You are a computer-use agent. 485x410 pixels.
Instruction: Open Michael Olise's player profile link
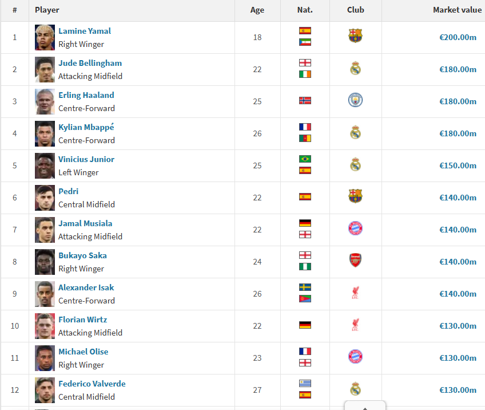click(x=83, y=352)
